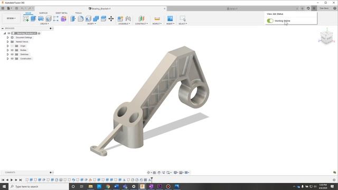
Task: Open the Construct dropdown menu
Action: (142, 24)
